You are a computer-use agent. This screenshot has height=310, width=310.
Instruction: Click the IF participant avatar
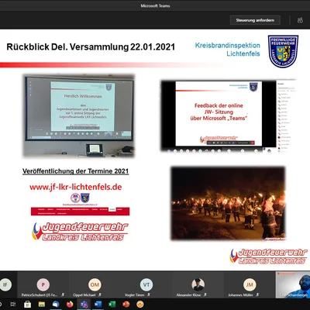tap(5, 284)
